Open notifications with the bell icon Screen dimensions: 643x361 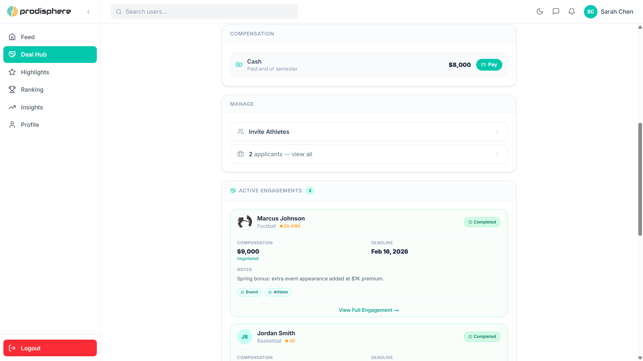pos(572,12)
